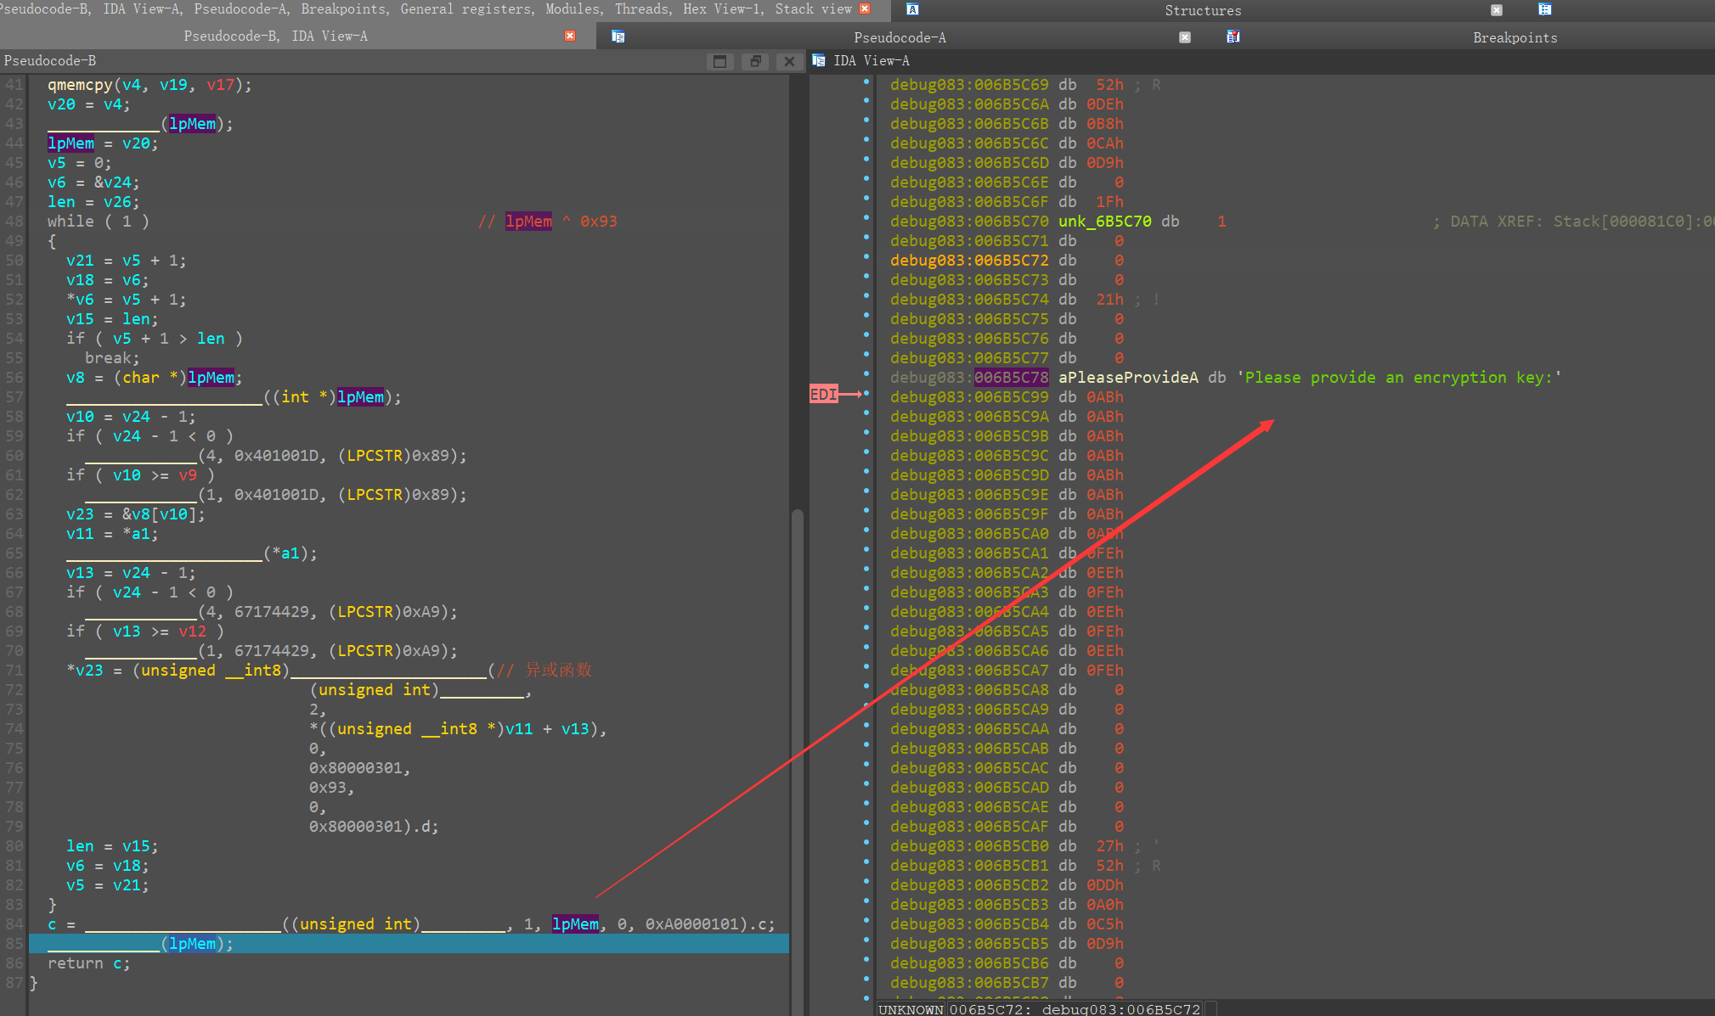
Task: Click the Breakpoints tab icon
Action: [1233, 36]
